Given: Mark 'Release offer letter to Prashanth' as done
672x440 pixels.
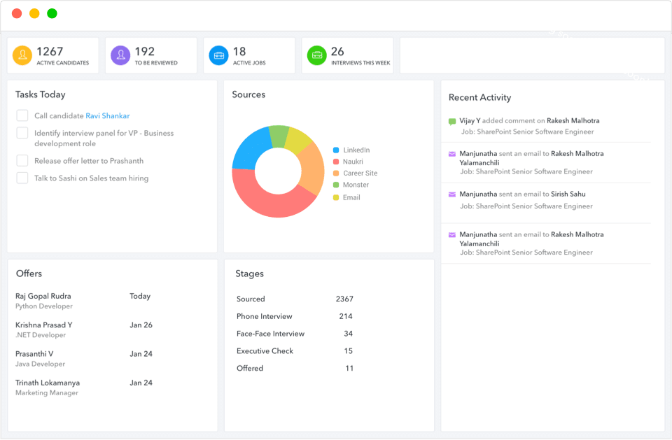Looking at the screenshot, I should point(22,160).
